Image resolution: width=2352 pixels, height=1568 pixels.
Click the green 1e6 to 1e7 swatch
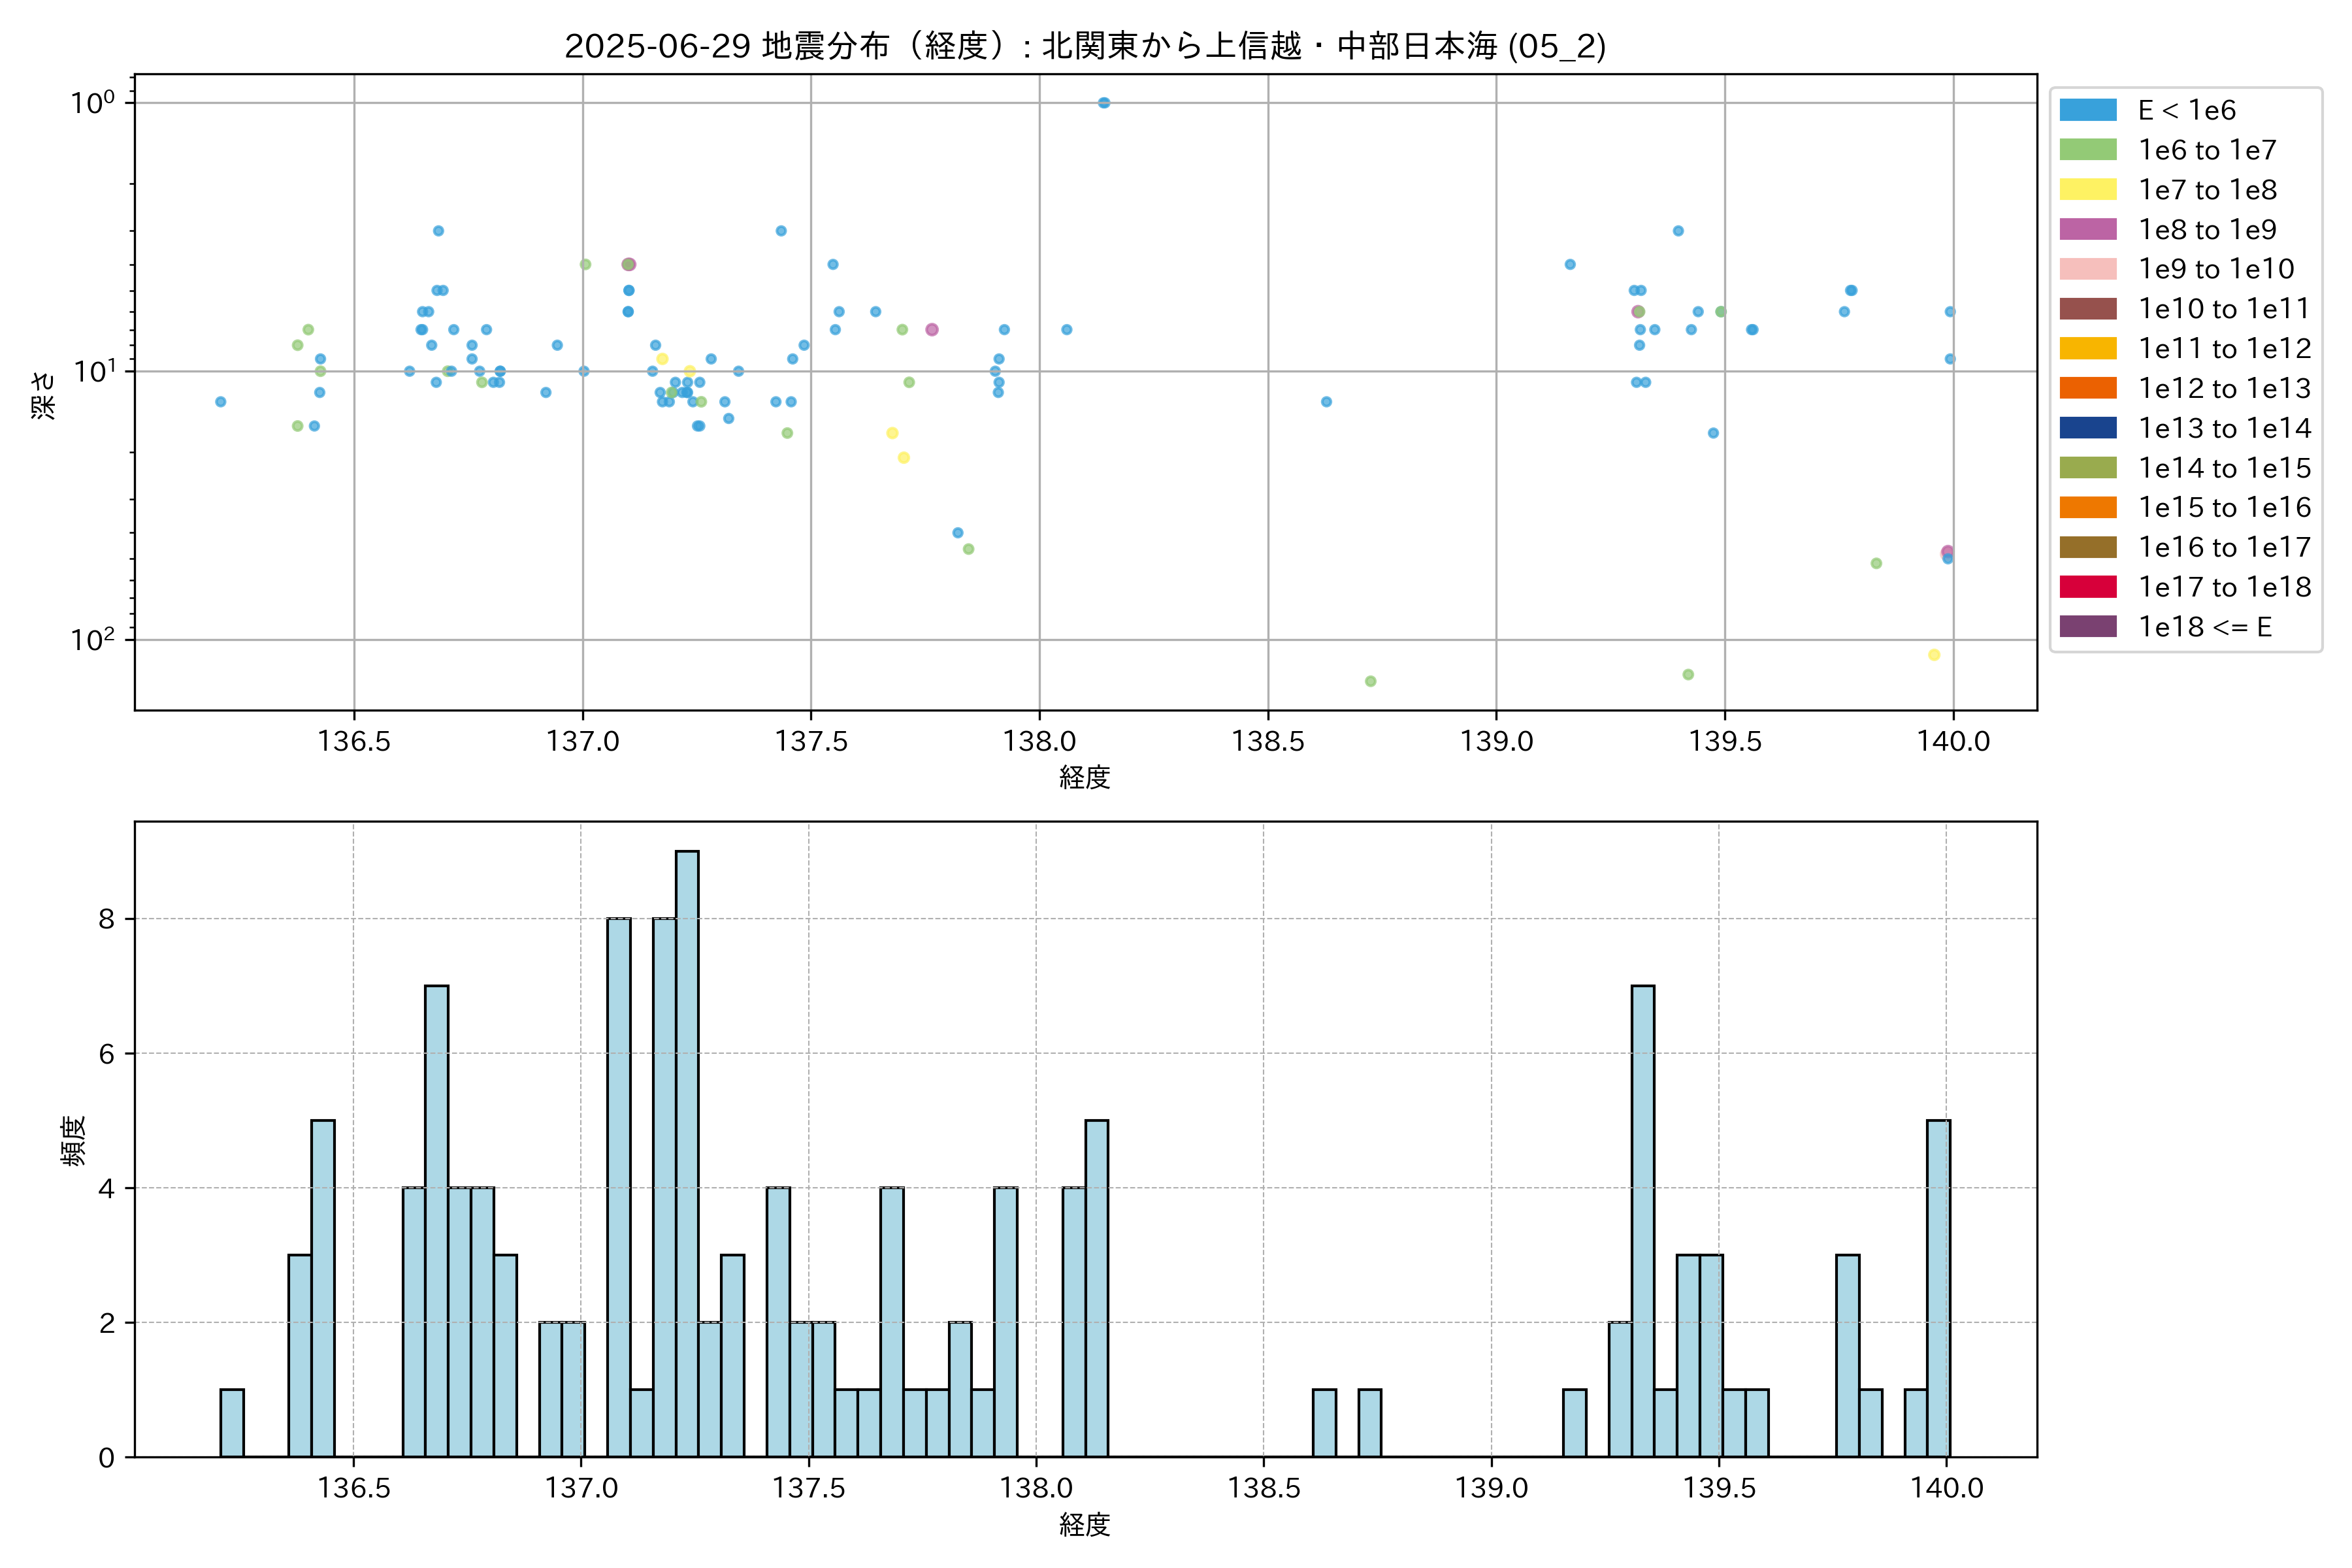coord(2087,150)
